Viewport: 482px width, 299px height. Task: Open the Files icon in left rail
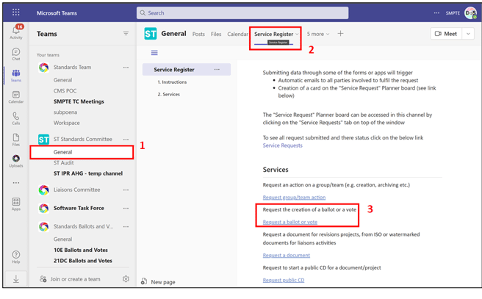click(x=15, y=140)
